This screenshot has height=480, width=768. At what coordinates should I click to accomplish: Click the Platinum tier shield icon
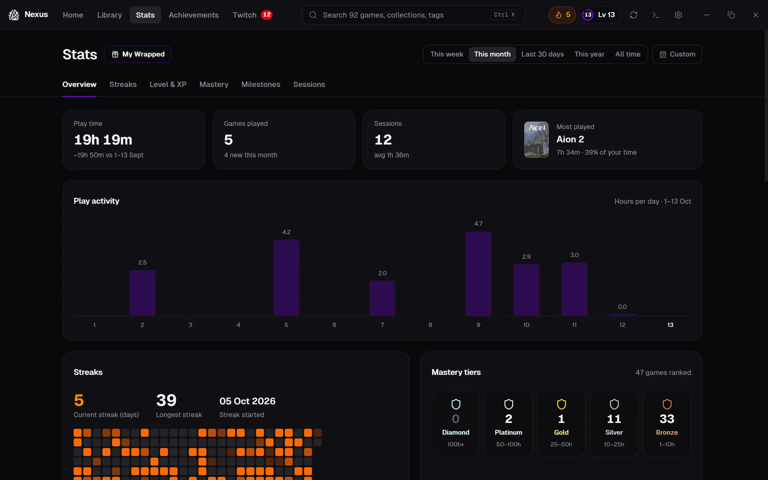[x=508, y=404]
